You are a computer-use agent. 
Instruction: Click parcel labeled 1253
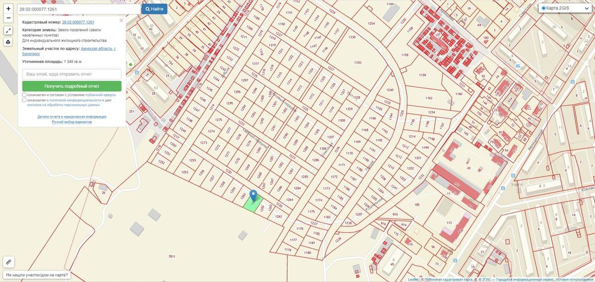click(x=185, y=172)
